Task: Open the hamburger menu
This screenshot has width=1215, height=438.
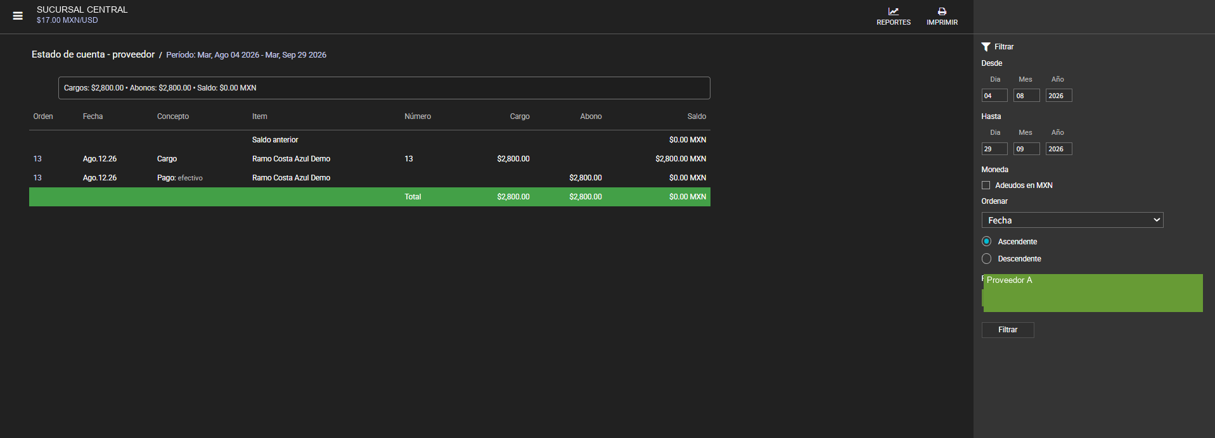Action: [x=18, y=16]
